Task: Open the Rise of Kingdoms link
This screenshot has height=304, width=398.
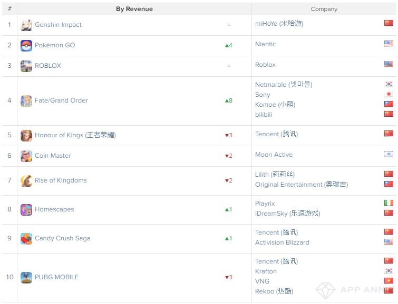Action: (61, 180)
